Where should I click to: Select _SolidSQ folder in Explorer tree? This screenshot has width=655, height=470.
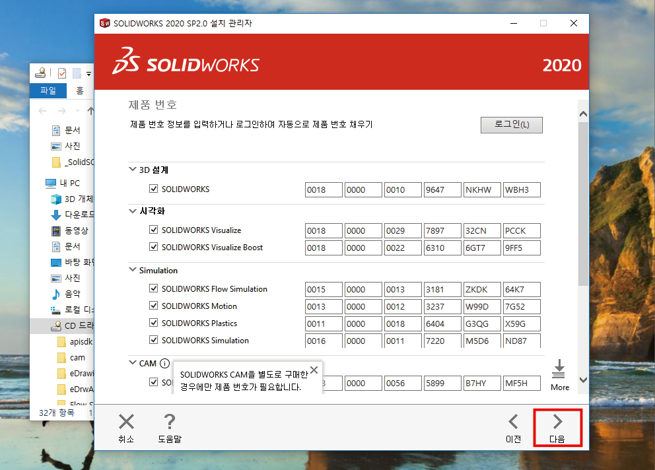pos(73,162)
